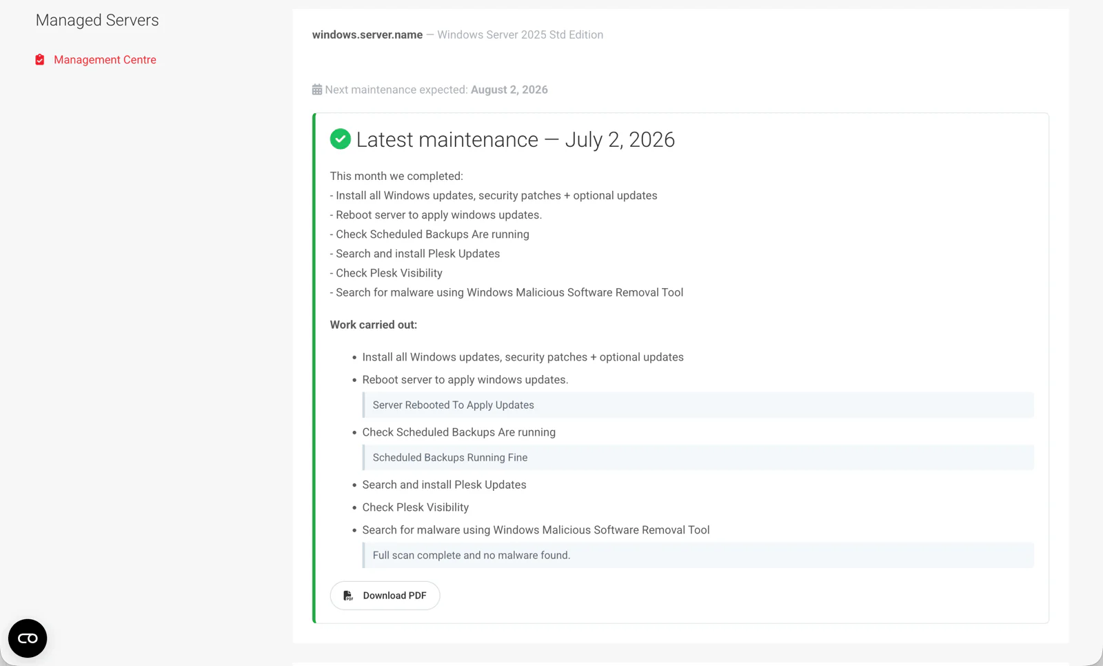Click the calendar icon beside Next maintenance
This screenshot has width=1103, height=666.
317,90
